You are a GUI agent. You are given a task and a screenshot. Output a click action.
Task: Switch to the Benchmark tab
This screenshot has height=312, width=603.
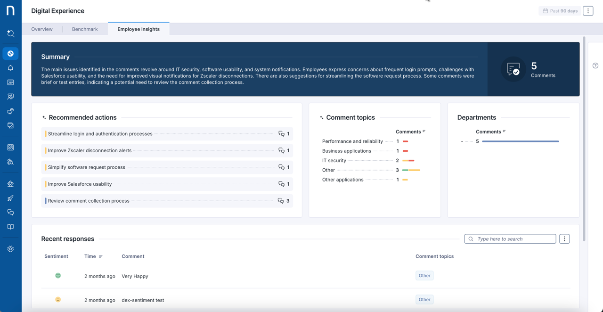[85, 29]
